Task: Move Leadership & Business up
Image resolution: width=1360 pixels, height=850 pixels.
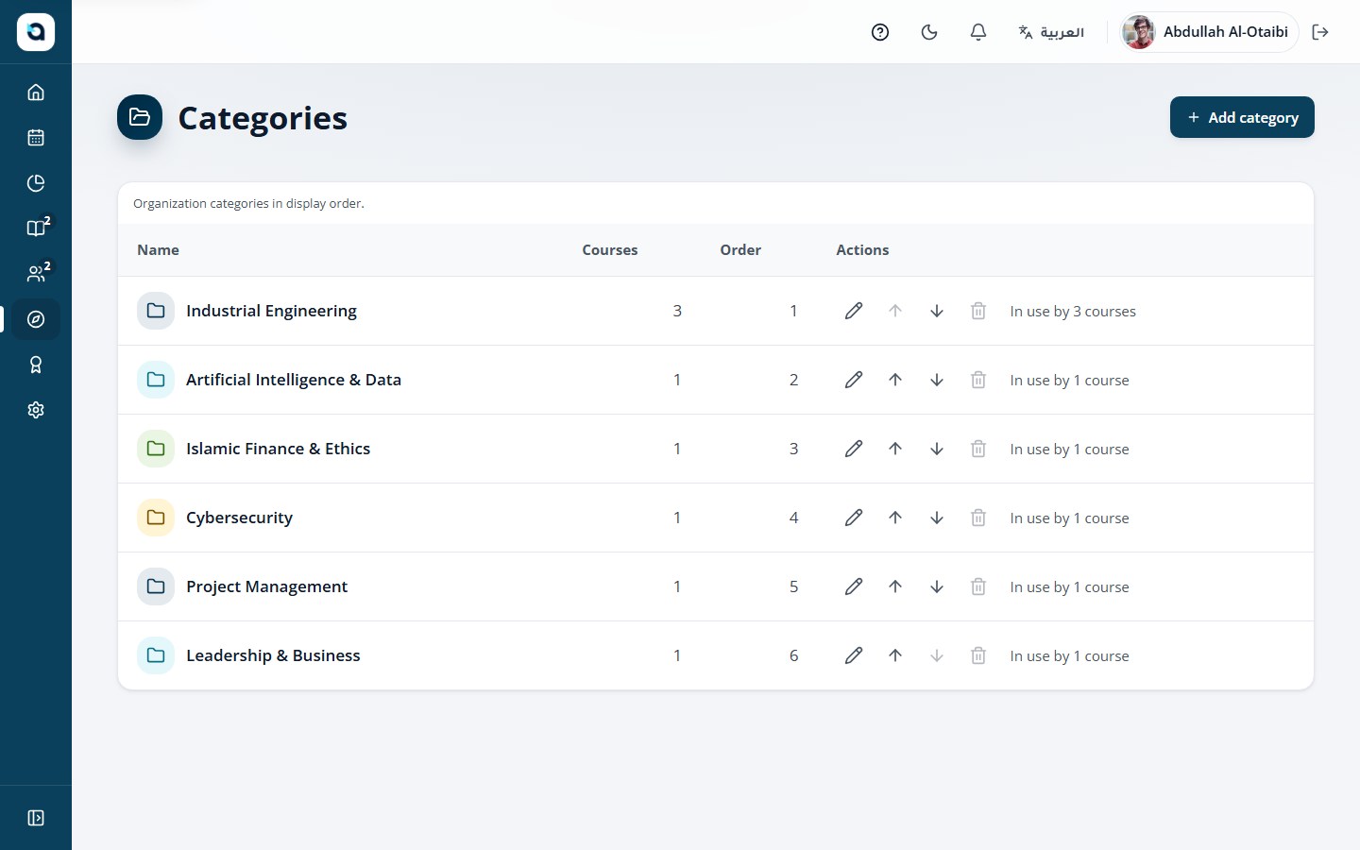Action: (x=895, y=655)
